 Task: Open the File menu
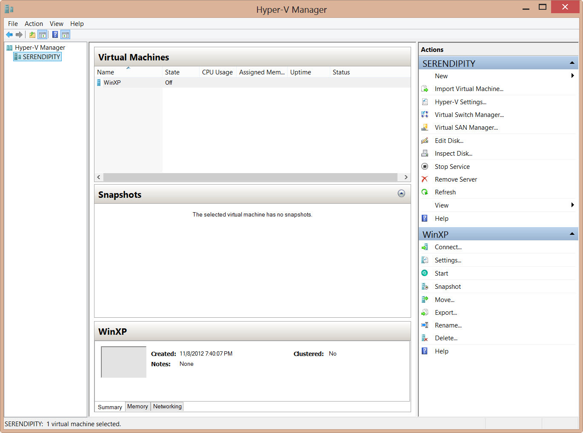click(13, 24)
